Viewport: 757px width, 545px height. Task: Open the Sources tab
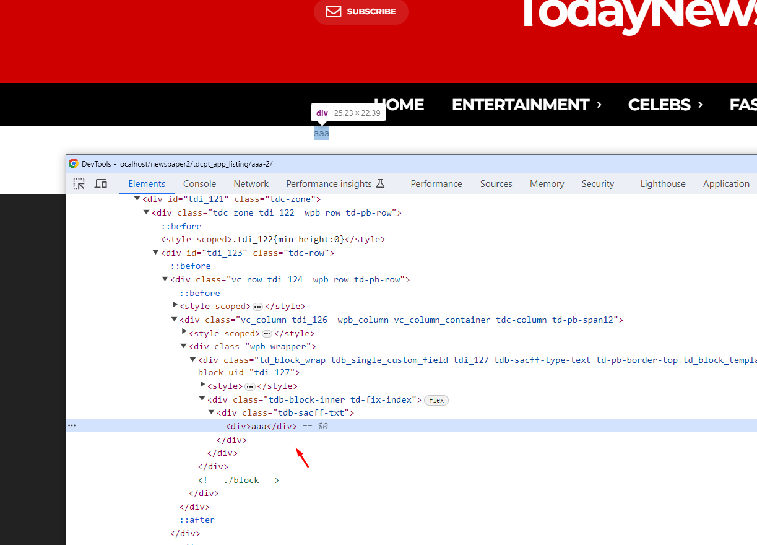coord(496,184)
